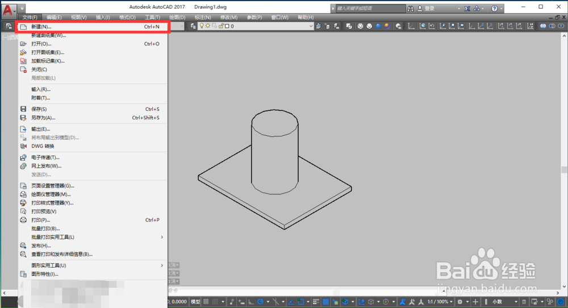Click the vertical scrollbar down arrow

coord(565,286)
